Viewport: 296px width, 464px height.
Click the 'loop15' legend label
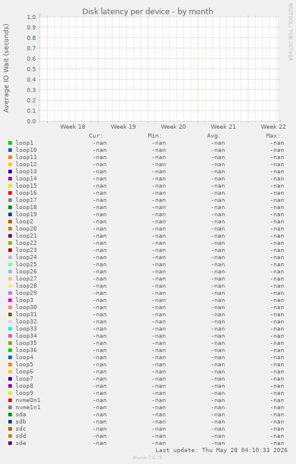pyautogui.click(x=26, y=186)
